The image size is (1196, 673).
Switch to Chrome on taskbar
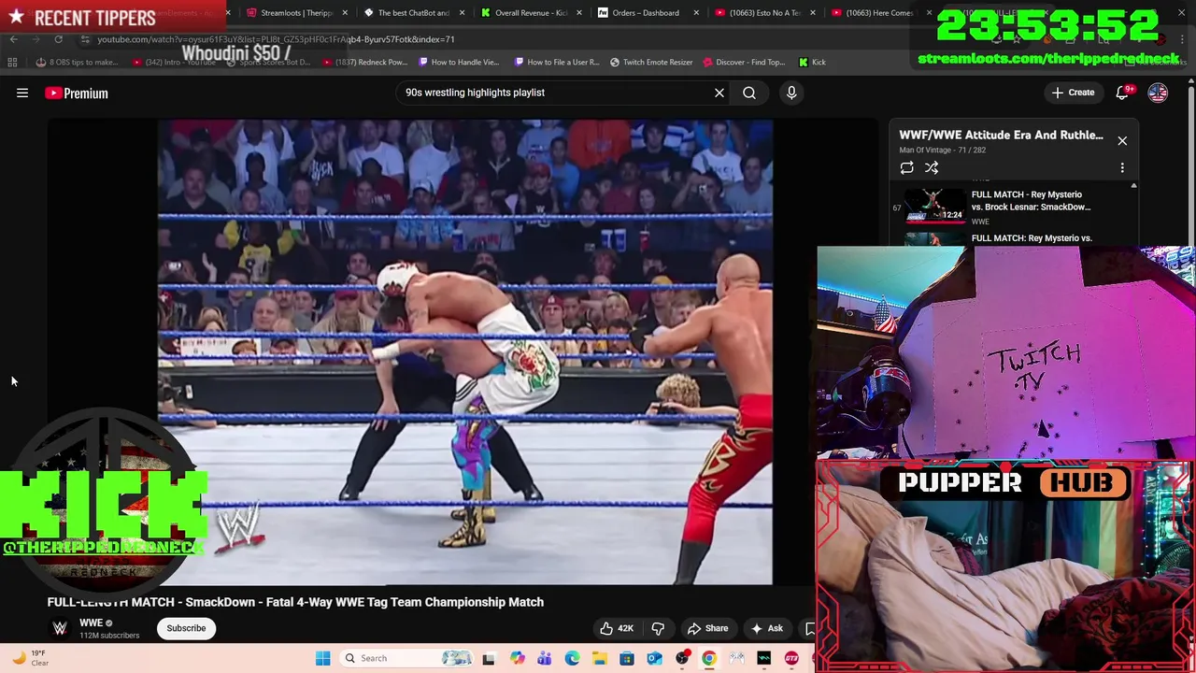click(709, 658)
